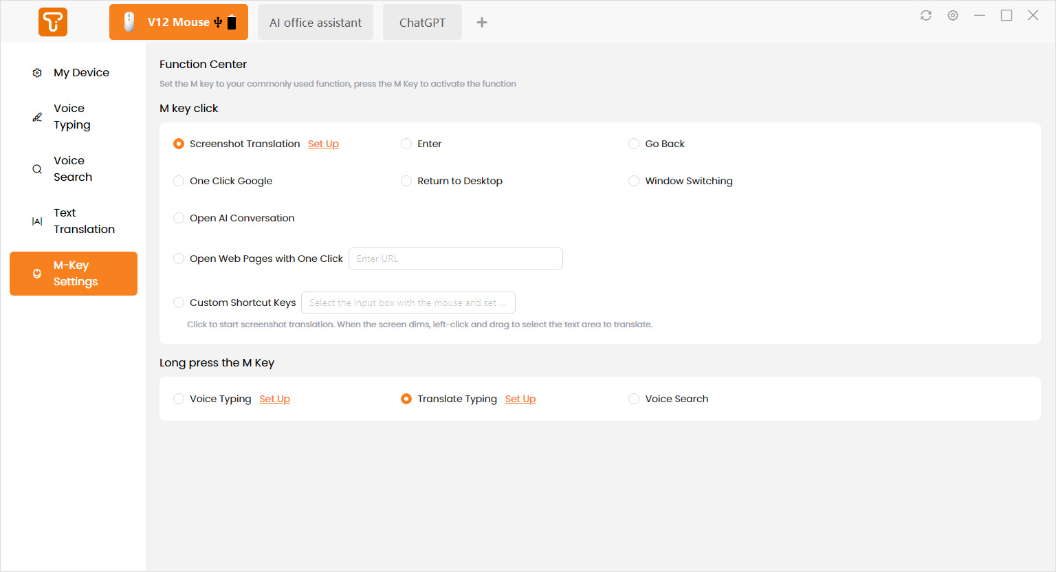
Task: Open the ChatGPT tab
Action: (422, 23)
